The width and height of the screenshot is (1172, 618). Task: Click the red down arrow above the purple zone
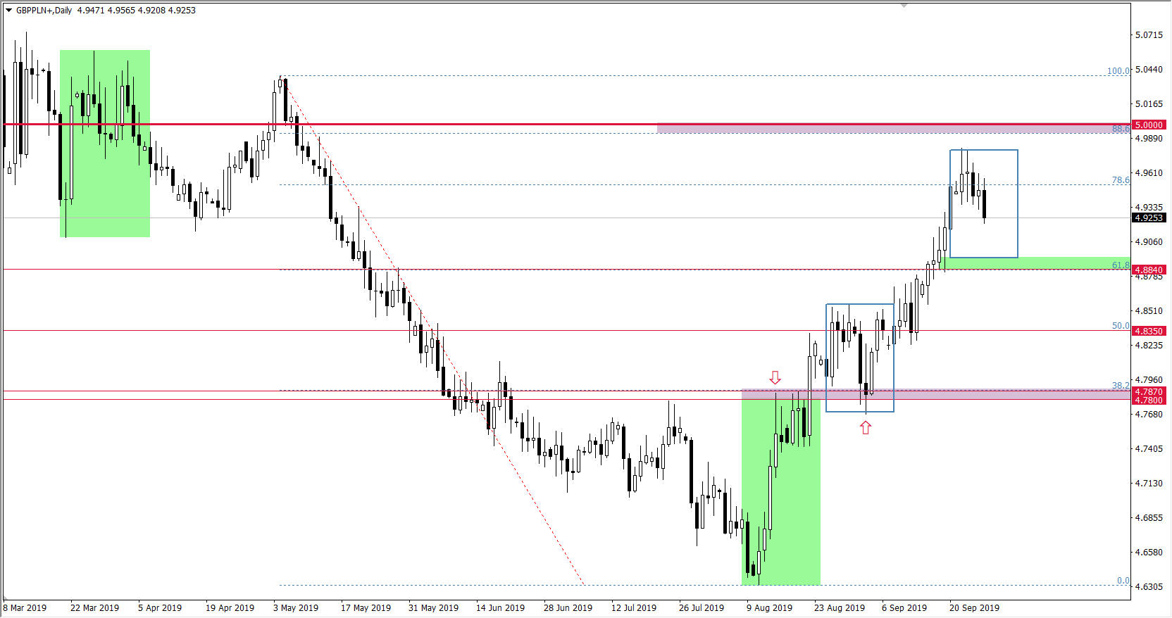775,378
